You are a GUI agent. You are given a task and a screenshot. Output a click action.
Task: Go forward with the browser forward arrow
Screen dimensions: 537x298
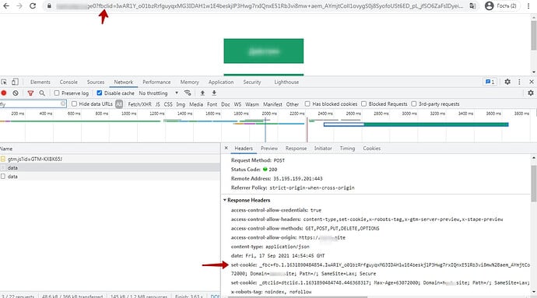pos(19,5)
